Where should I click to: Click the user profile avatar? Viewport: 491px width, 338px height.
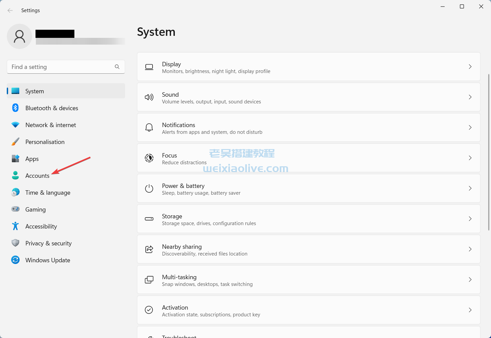pos(20,36)
